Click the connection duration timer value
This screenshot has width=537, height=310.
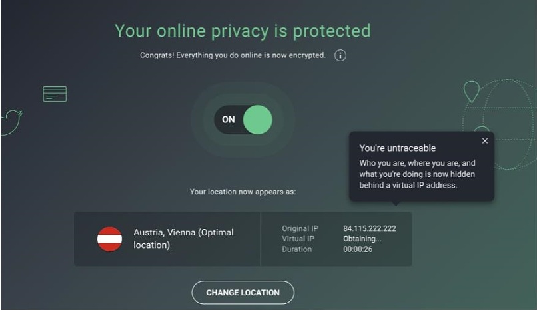[358, 249]
